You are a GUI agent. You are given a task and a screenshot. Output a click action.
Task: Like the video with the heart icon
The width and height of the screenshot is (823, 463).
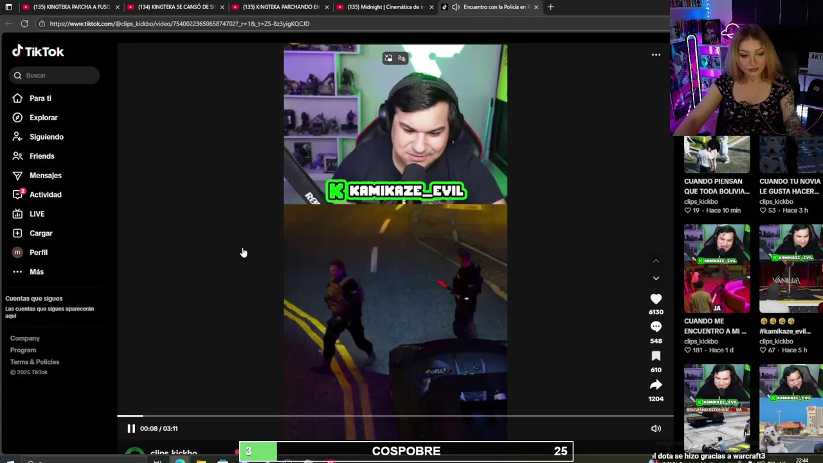point(656,299)
